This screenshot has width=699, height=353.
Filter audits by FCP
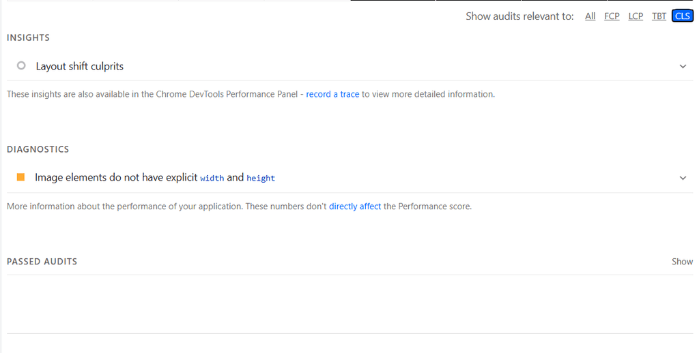[612, 16]
